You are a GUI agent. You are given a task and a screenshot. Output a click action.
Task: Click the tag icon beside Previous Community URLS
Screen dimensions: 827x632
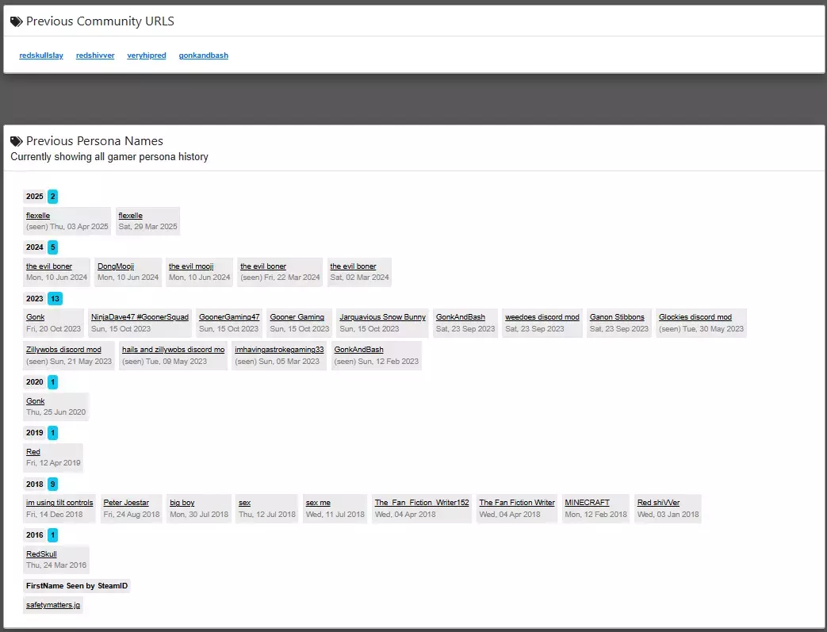17,21
